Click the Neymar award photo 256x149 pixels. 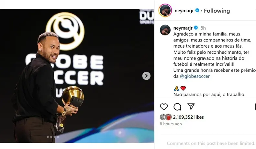pos(77,76)
